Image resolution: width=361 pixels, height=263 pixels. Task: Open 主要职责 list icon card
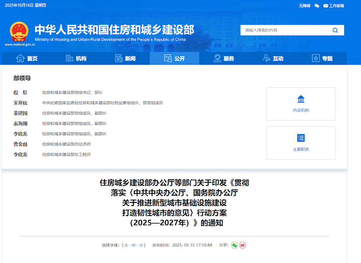[x=301, y=143]
